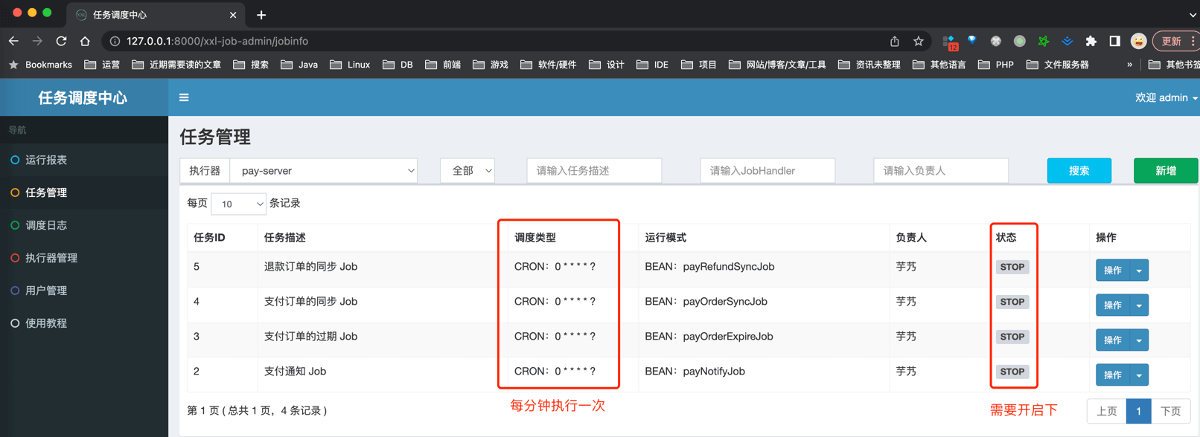
Task: Click the browser home icon
Action: pyautogui.click(x=85, y=41)
